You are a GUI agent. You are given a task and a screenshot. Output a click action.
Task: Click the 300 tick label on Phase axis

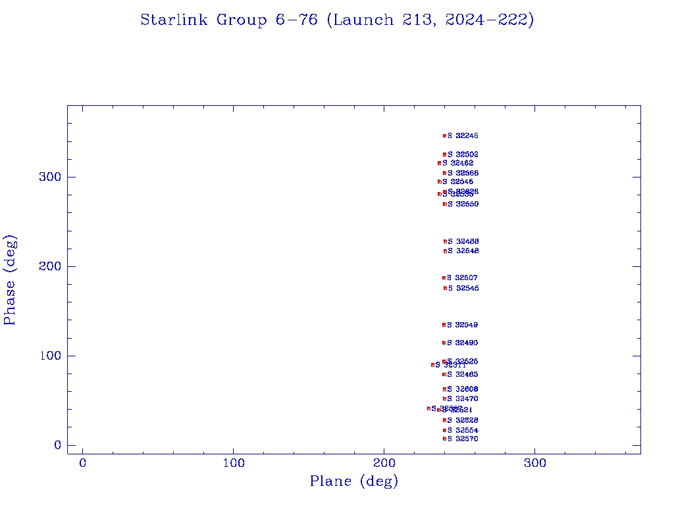pyautogui.click(x=50, y=177)
